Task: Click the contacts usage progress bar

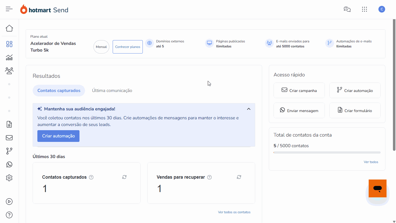Action: point(327,152)
